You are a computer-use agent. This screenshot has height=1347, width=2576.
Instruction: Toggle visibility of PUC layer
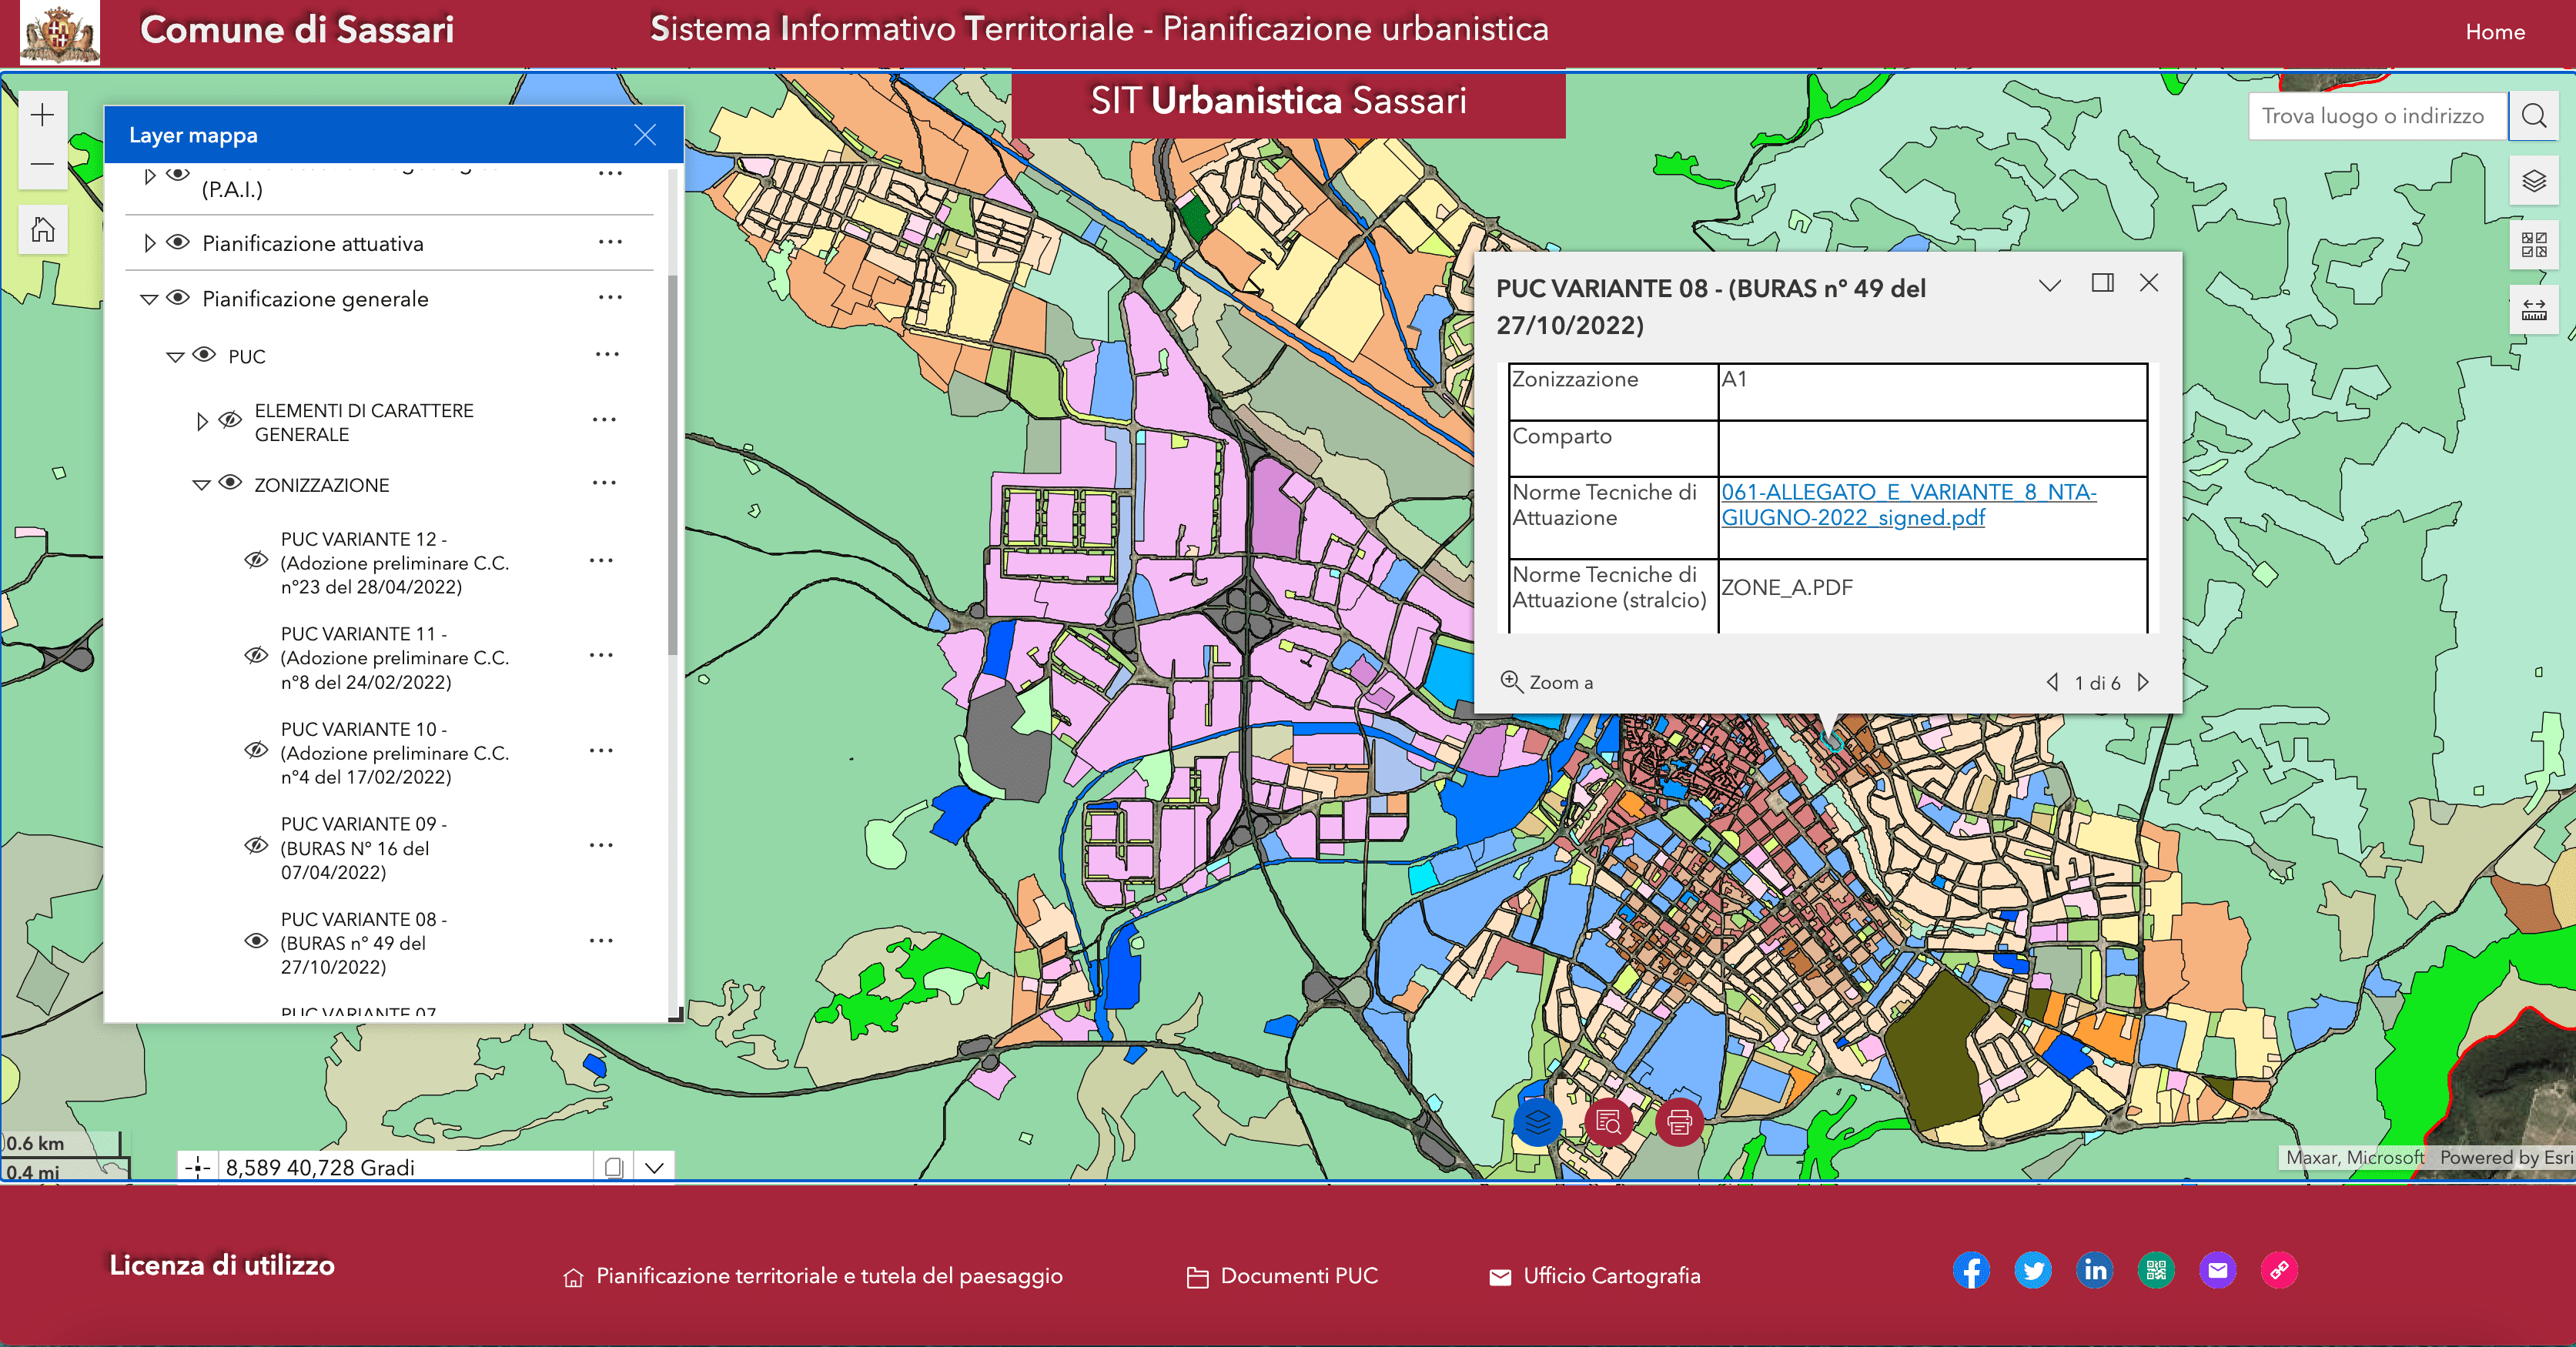point(204,355)
